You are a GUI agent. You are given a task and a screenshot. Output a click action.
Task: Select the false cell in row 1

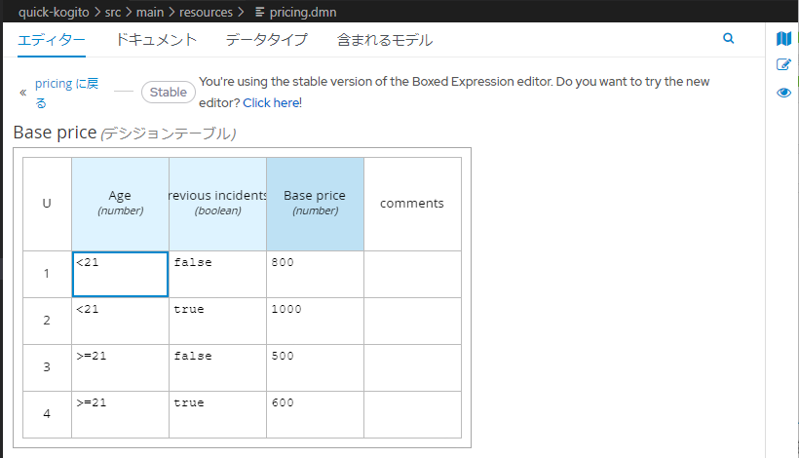click(217, 274)
